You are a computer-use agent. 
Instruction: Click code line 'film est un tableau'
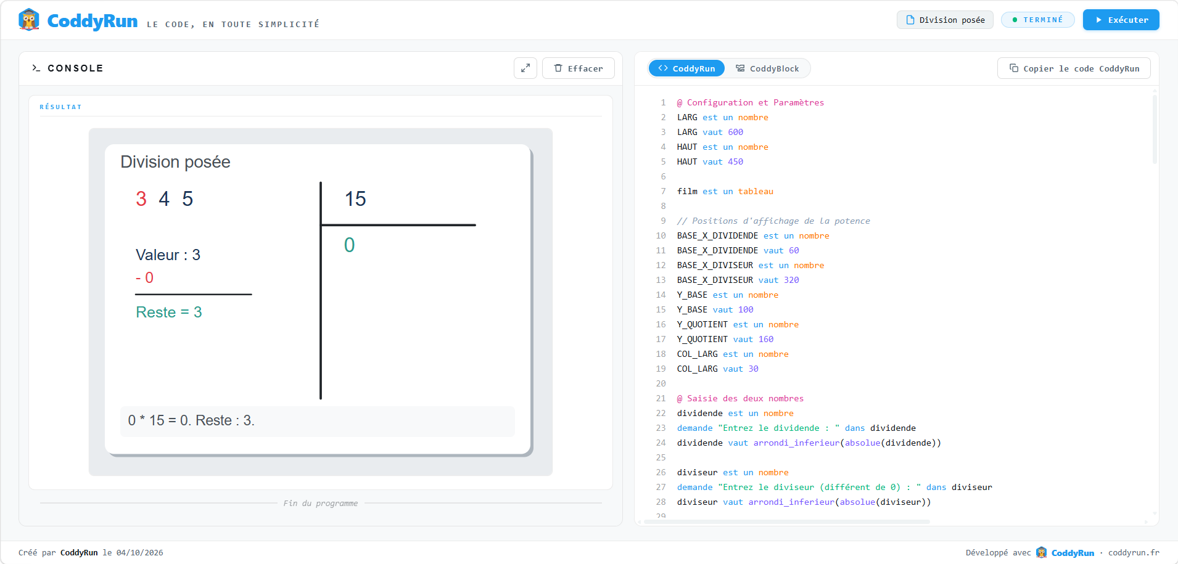tap(725, 192)
